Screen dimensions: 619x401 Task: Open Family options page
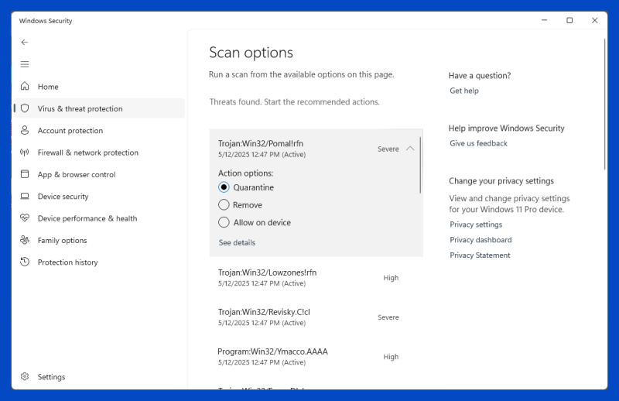click(99, 240)
